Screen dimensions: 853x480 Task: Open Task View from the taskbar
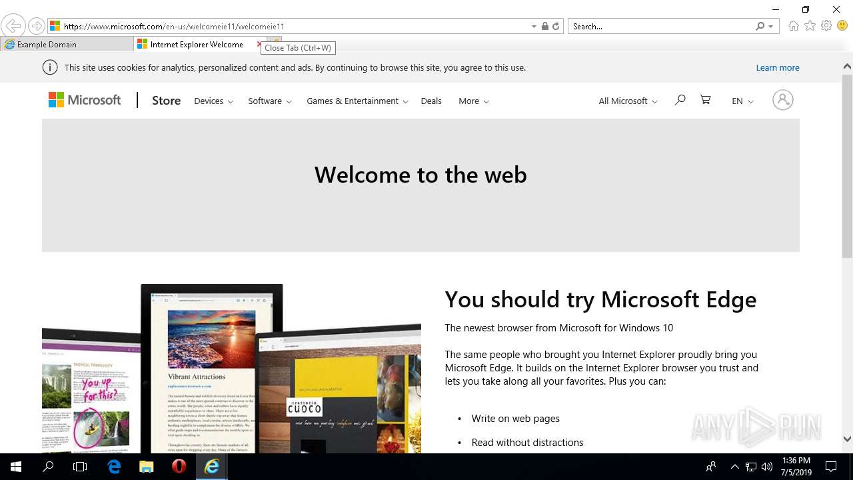(x=80, y=467)
